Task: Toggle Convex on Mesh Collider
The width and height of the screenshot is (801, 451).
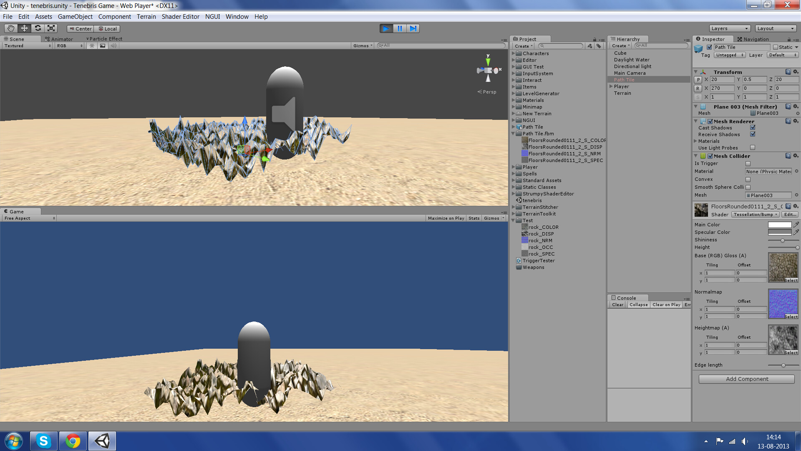Action: 748,179
